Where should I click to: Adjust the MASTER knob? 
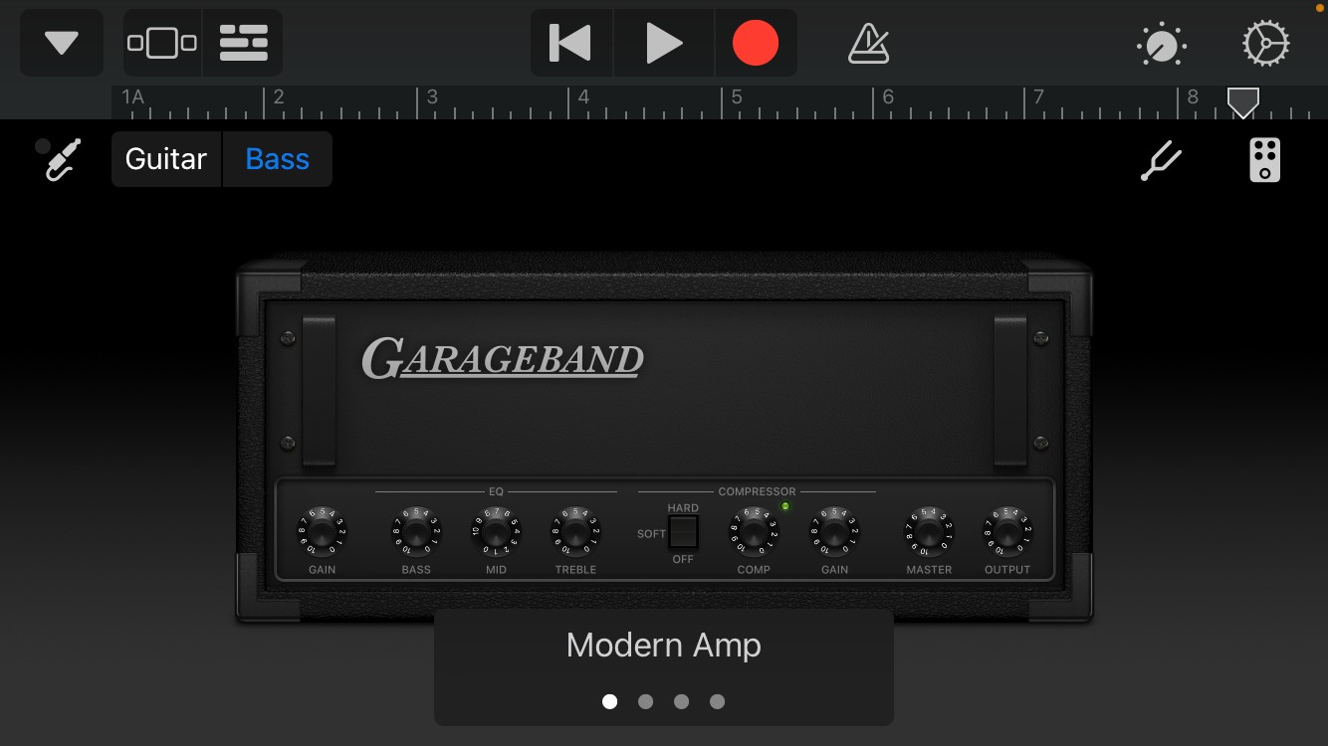click(929, 531)
